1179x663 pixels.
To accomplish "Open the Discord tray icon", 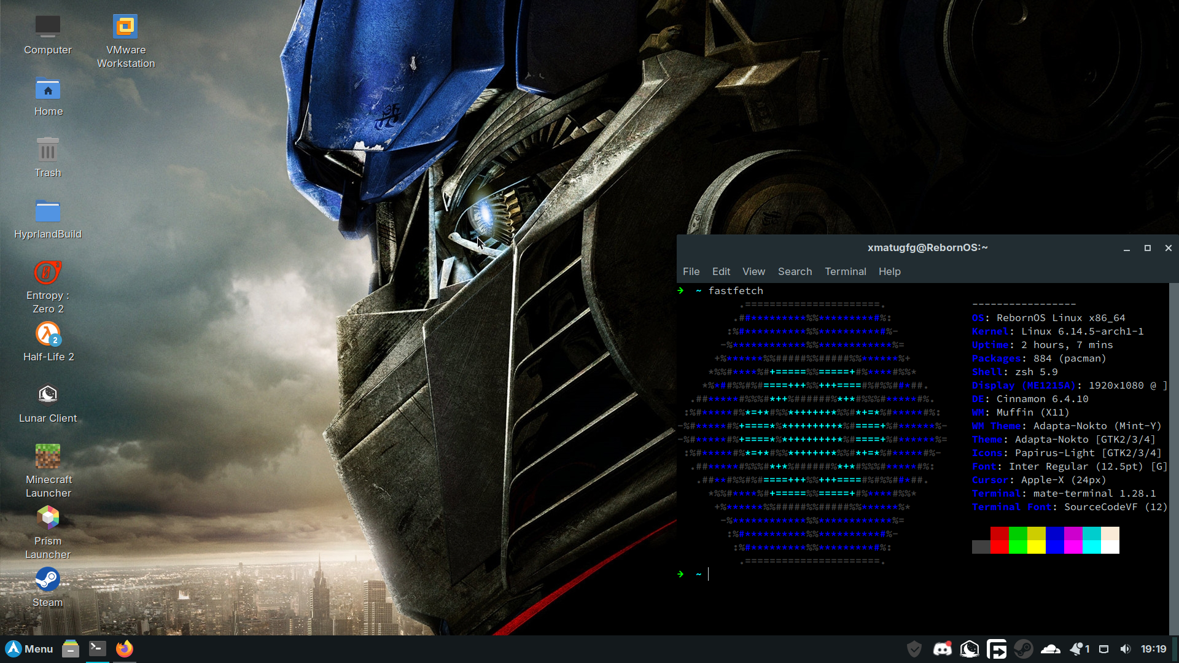I will [942, 649].
